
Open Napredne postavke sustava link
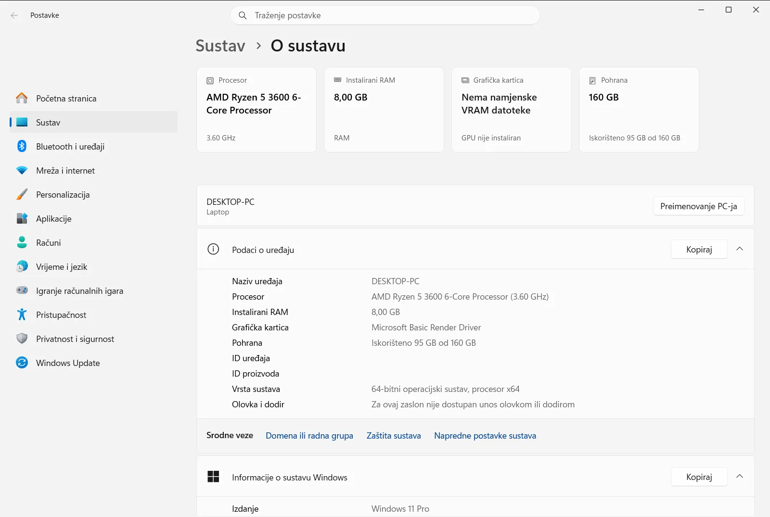click(485, 436)
